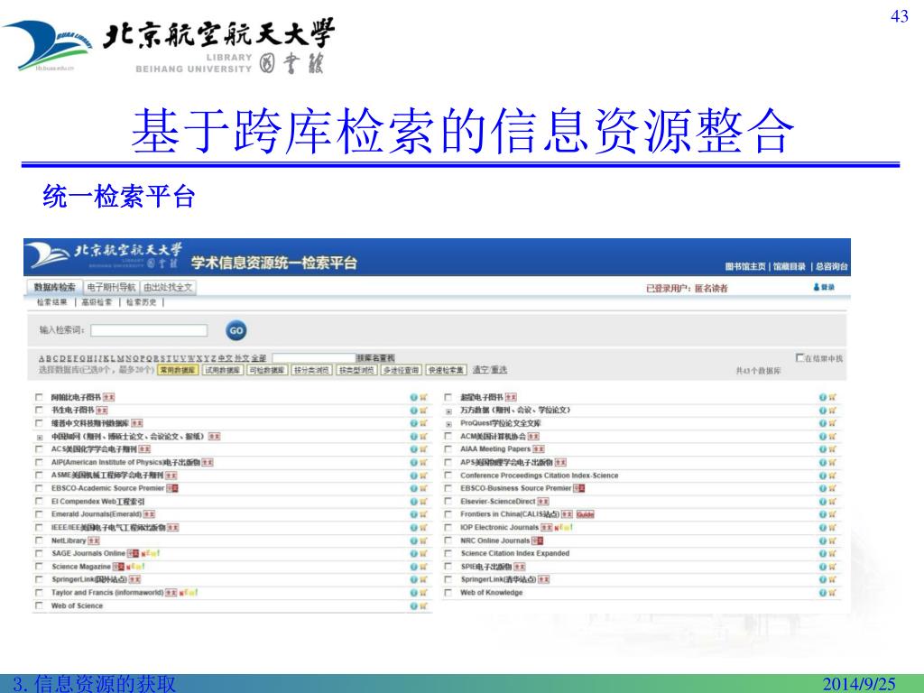Click the 按类型浏览 button
924x693 pixels.
(x=356, y=370)
